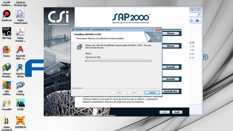Click the Copying new files progress bar
This screenshot has height=131, width=233.
119,61
